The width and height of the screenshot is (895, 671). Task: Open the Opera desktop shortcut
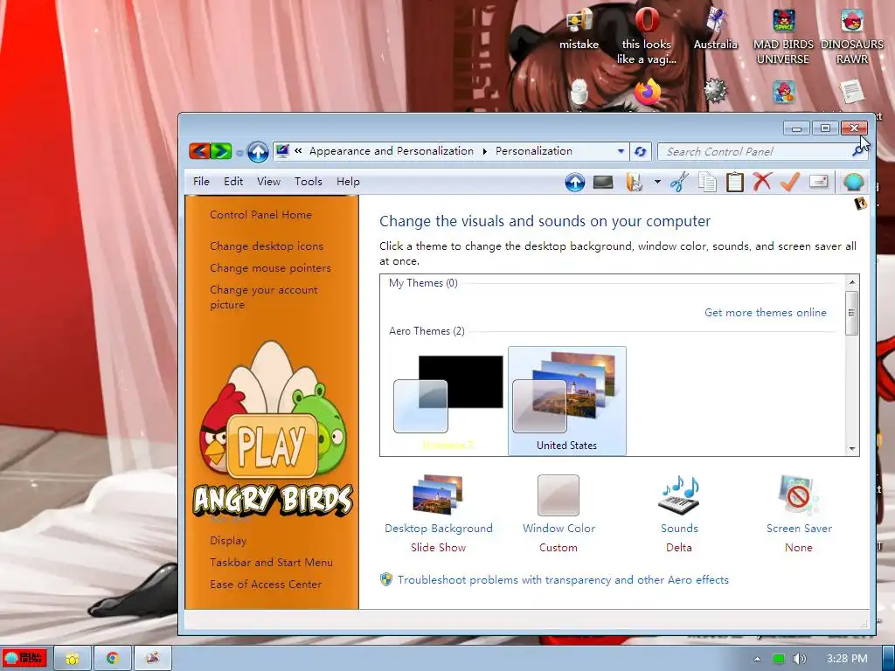tap(647, 35)
